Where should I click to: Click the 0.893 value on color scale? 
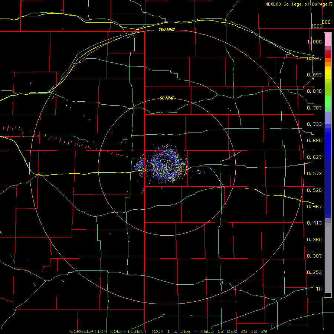[314, 75]
